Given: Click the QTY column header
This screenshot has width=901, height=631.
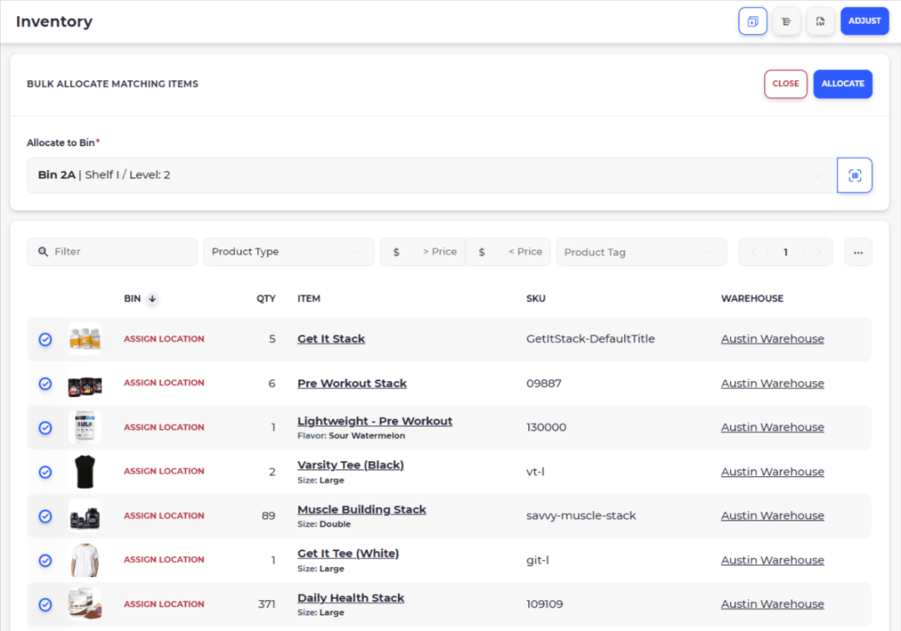Looking at the screenshot, I should tap(265, 298).
